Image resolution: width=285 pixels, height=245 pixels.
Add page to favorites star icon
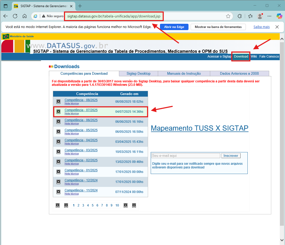228,16
